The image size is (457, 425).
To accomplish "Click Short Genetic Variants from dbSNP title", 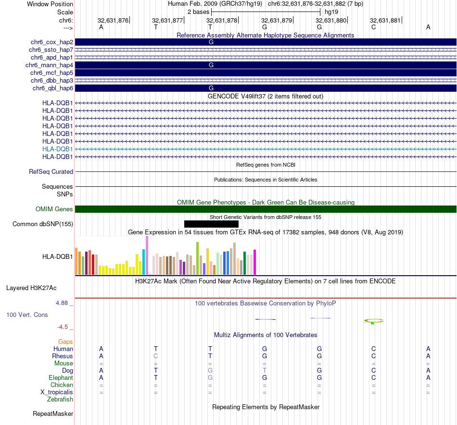I will tap(266, 217).
